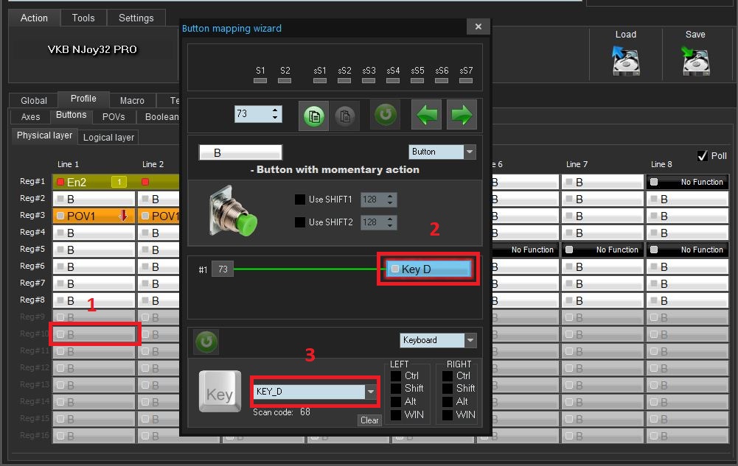Image resolution: width=738 pixels, height=466 pixels.
Task: Click the Save profile disk icon
Action: pos(695,60)
